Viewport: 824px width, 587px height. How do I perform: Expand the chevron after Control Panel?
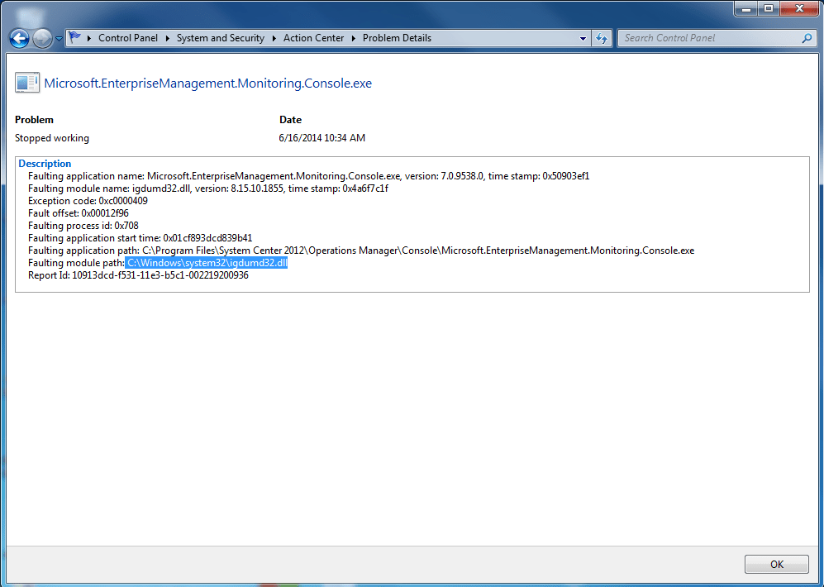[x=168, y=38]
